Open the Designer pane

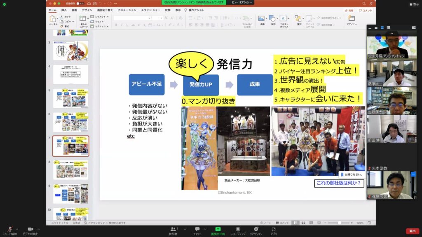tap(352, 21)
